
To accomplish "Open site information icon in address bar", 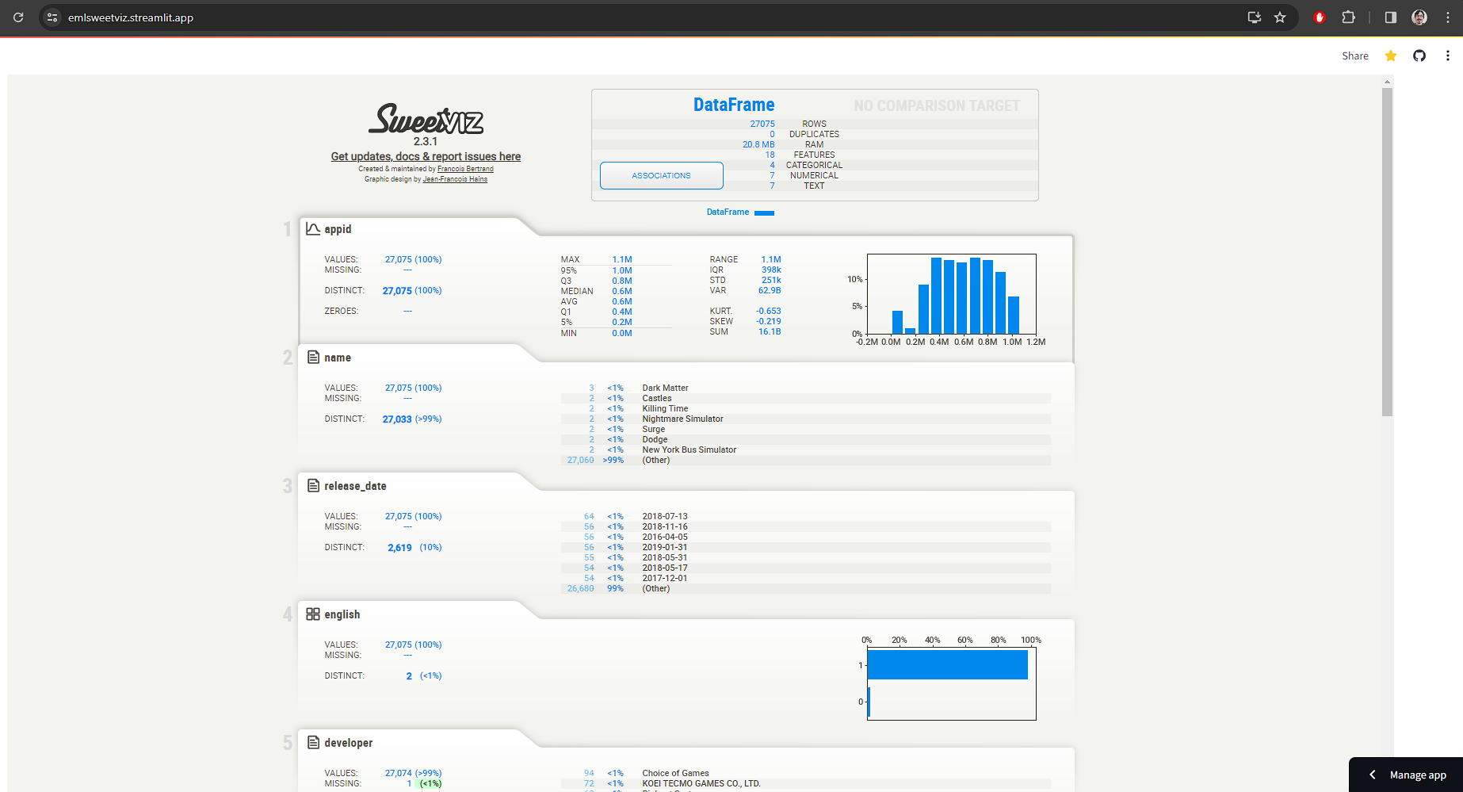I will [x=52, y=17].
